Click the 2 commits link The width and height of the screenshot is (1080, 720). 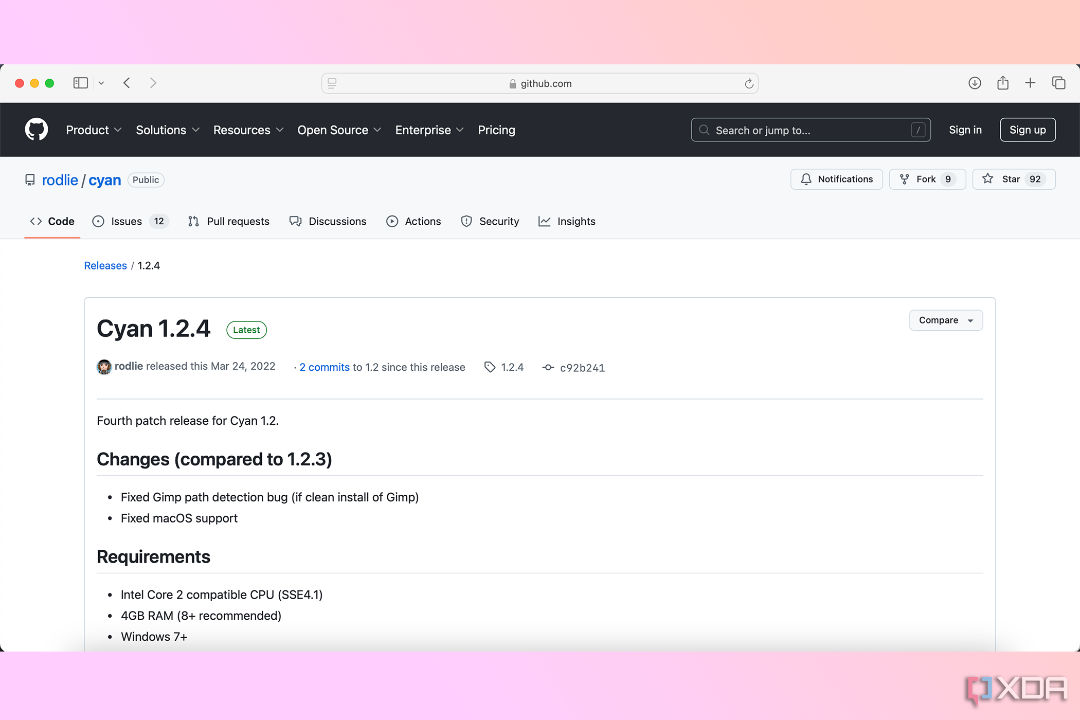click(324, 367)
